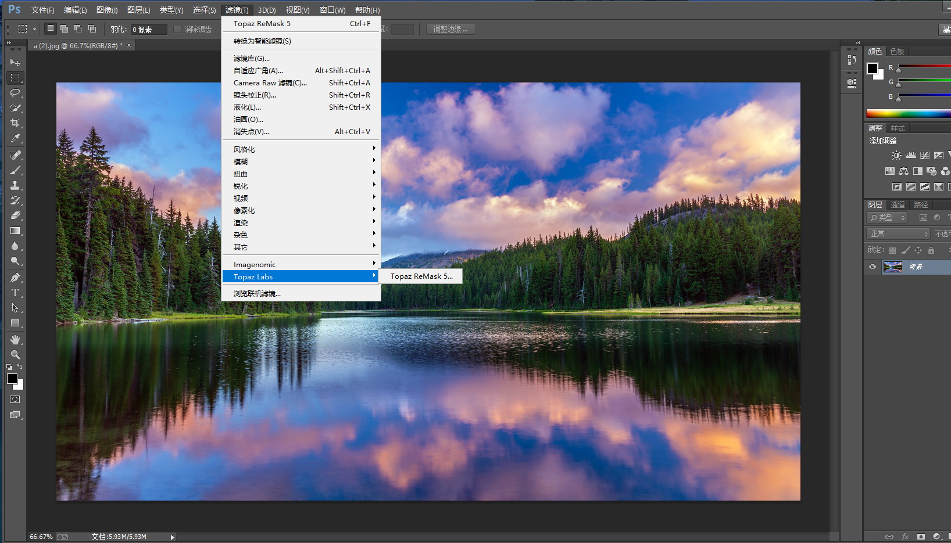The width and height of the screenshot is (951, 543).
Task: Swap foreground and background colors
Action: click(x=20, y=366)
